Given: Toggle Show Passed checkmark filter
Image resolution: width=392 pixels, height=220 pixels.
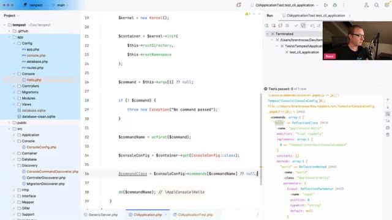Looking at the screenshot, I should click(296, 26).
